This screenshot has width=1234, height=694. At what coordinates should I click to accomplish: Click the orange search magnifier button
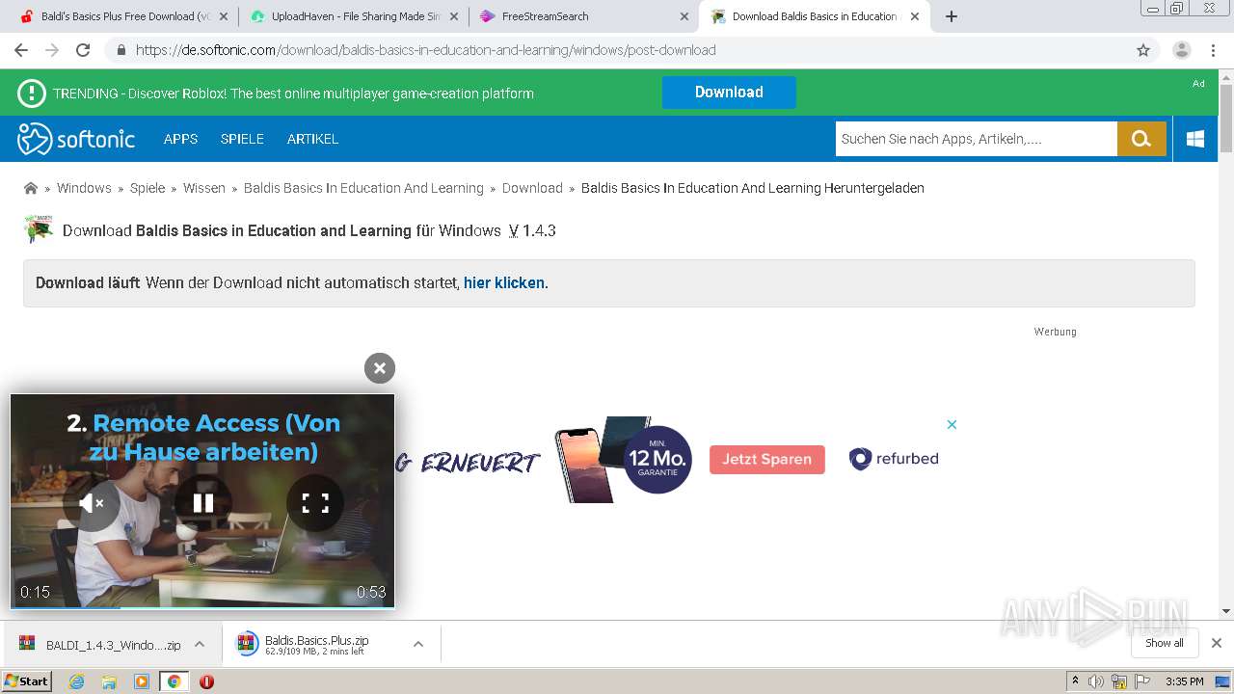pyautogui.click(x=1141, y=139)
